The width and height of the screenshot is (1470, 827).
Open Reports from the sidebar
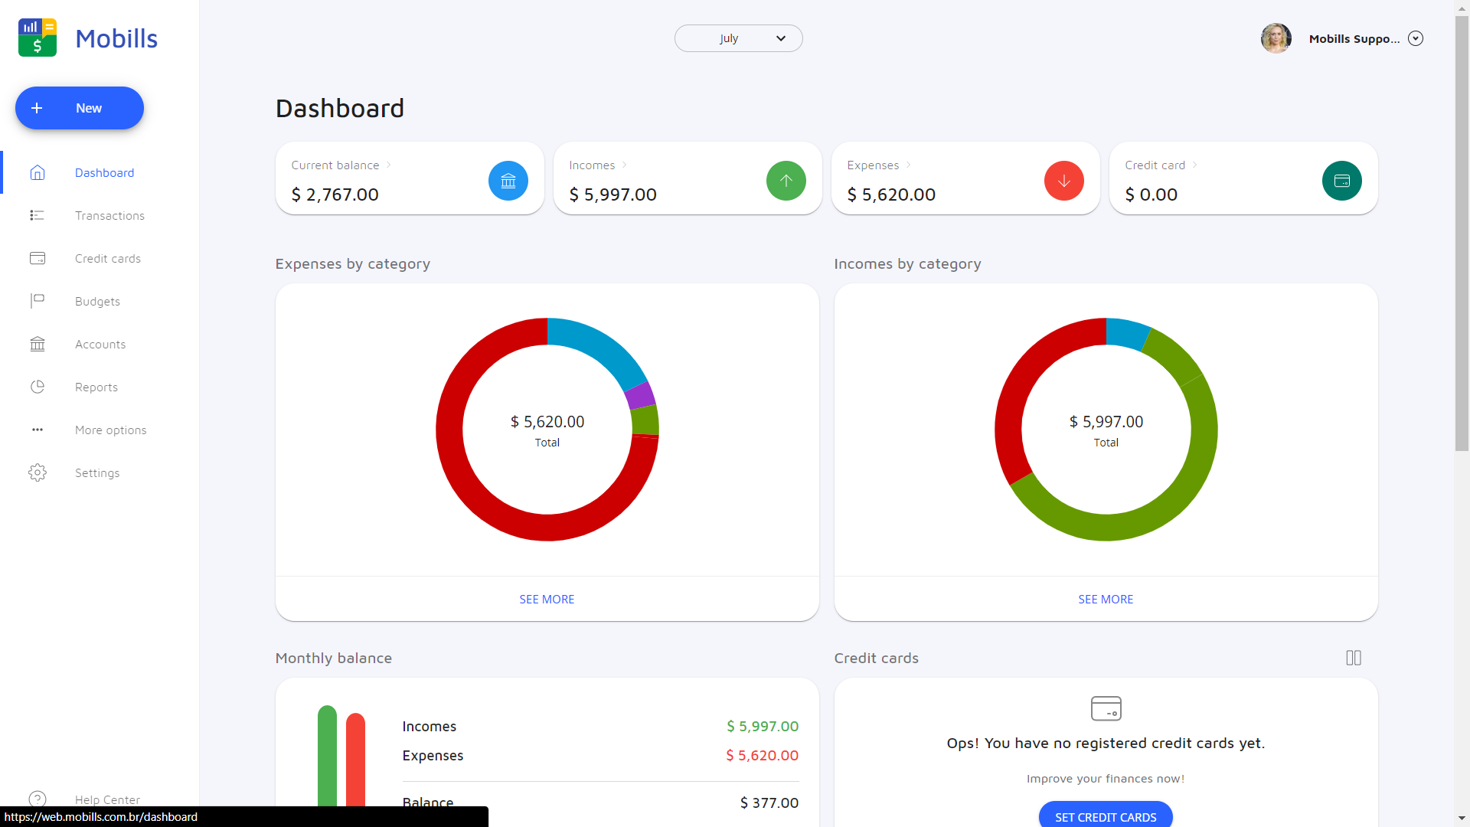click(100, 387)
